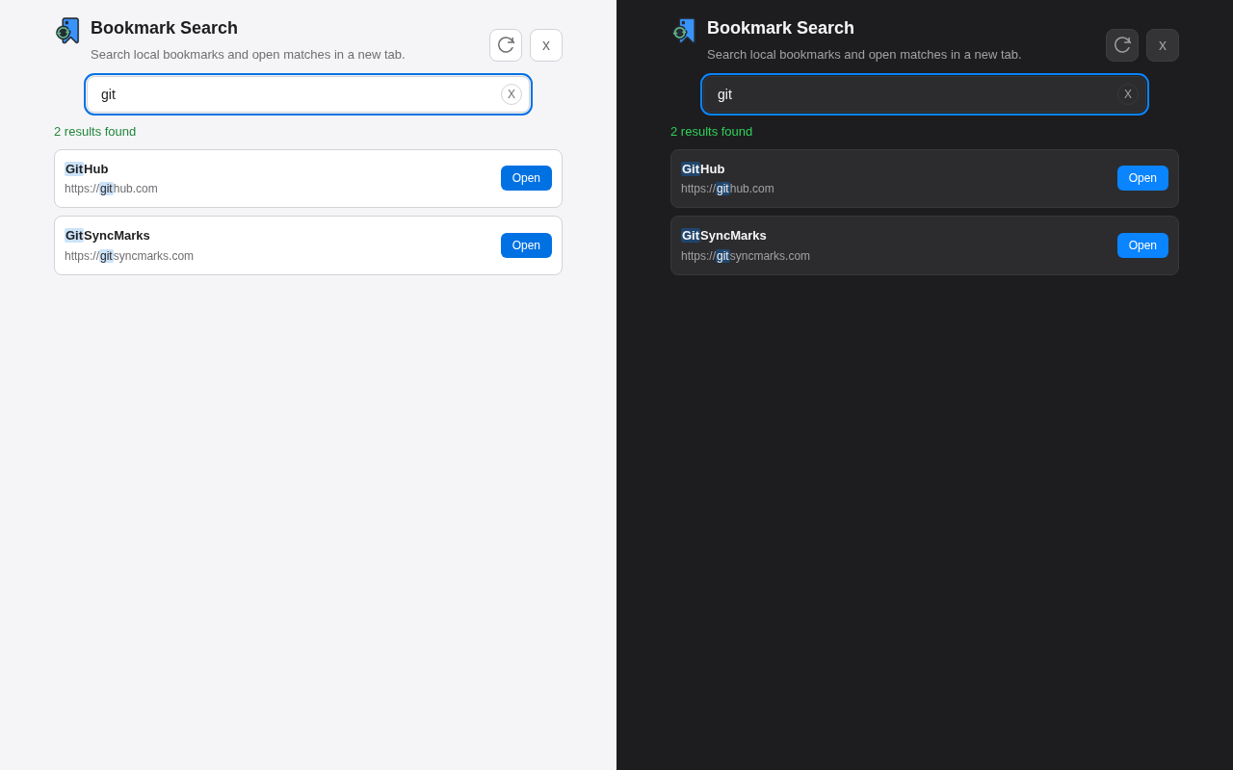Screen dimensions: 1233x770
Task: Open the GitSyncMarks bookmark in the dark panel
Action: click(x=1142, y=245)
